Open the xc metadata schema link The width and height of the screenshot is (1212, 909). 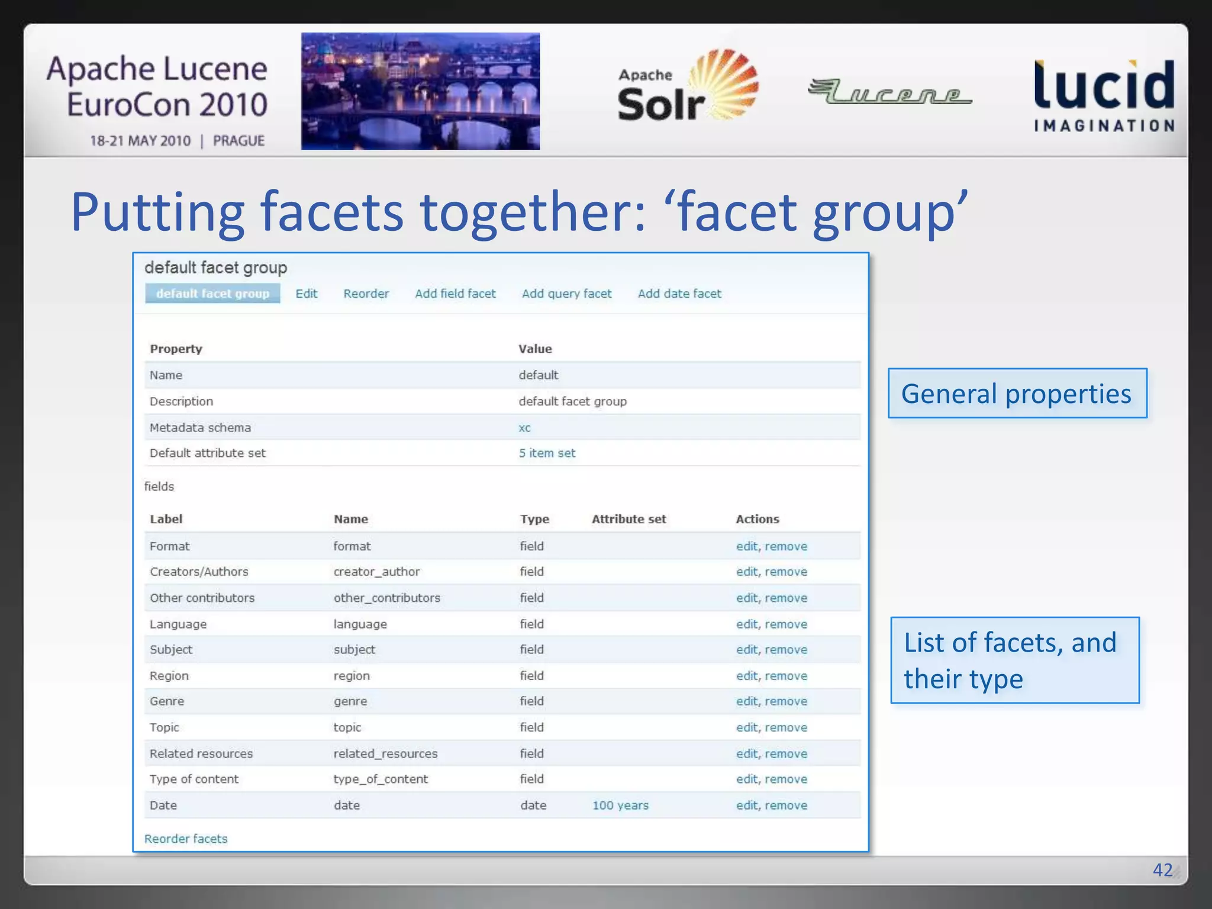click(x=524, y=428)
